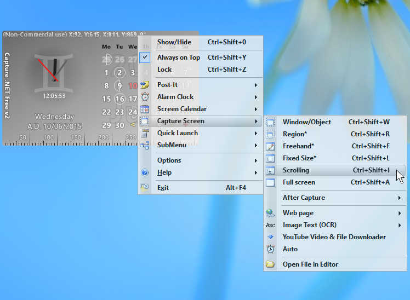Click the Window/Object capture icon
Viewport: 410px width, 300px height.
tap(270, 122)
